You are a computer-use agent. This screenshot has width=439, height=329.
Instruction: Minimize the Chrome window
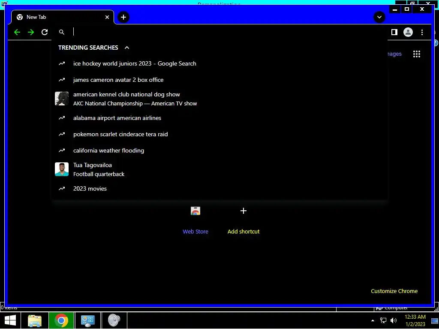coord(395,9)
